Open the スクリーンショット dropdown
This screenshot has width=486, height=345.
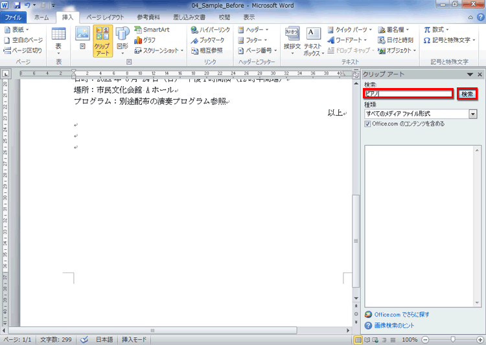159,50
